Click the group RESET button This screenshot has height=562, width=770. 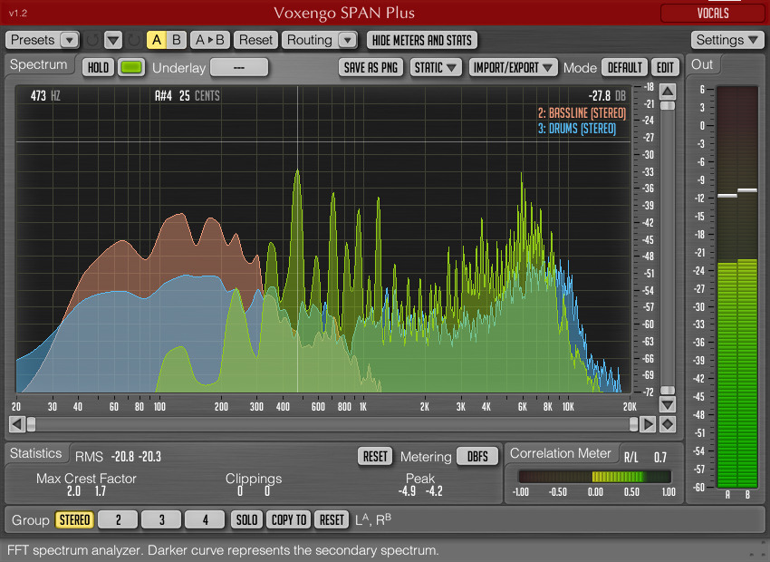tap(332, 519)
